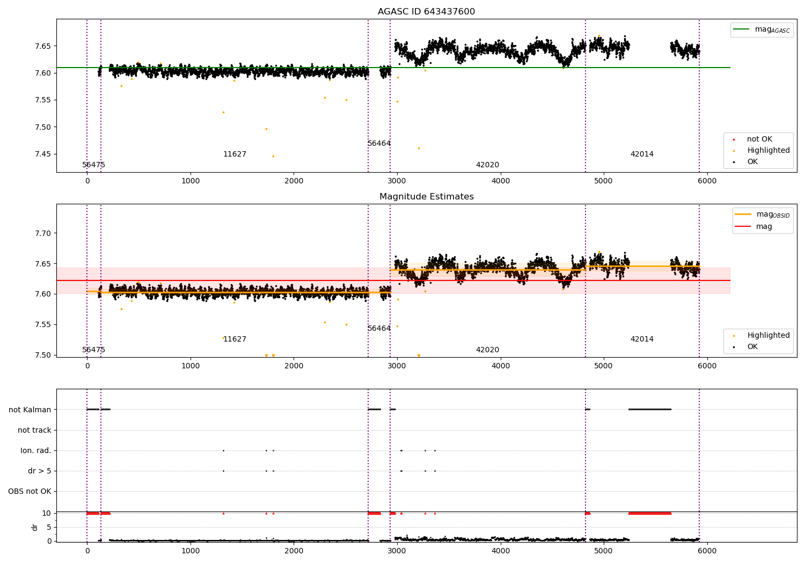Click y-axis tick 7.70 in middle plot
The image size is (805, 563).
43,233
